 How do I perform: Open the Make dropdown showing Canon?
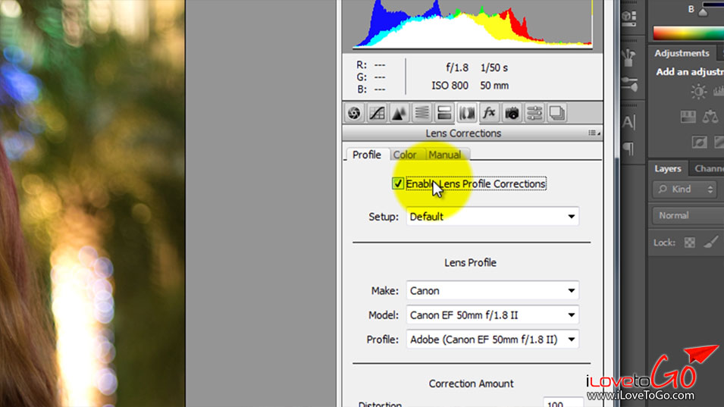pyautogui.click(x=493, y=291)
